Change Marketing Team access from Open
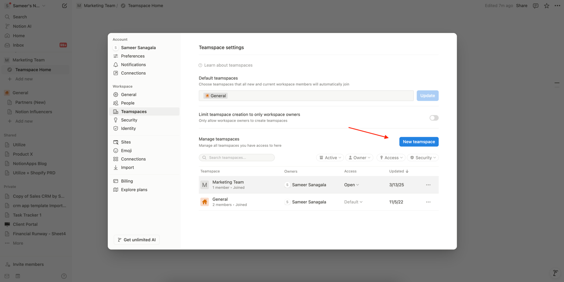The image size is (564, 282). (x=351, y=185)
